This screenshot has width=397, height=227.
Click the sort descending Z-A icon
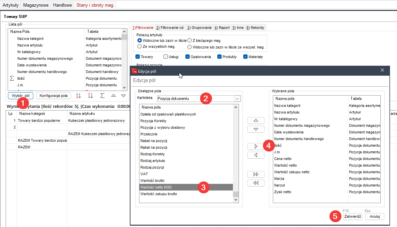91,96
